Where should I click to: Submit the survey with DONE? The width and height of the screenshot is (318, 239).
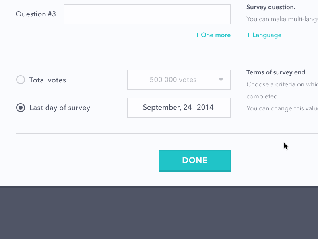pyautogui.click(x=194, y=161)
